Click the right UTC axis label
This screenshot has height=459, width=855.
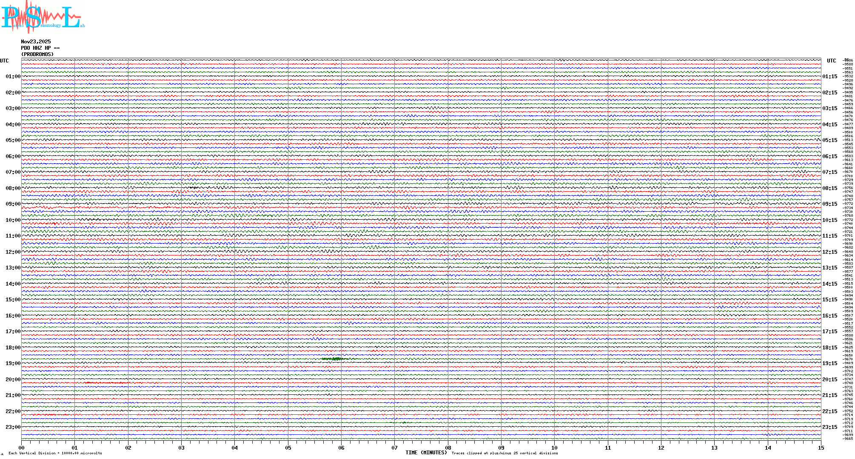tap(831, 61)
